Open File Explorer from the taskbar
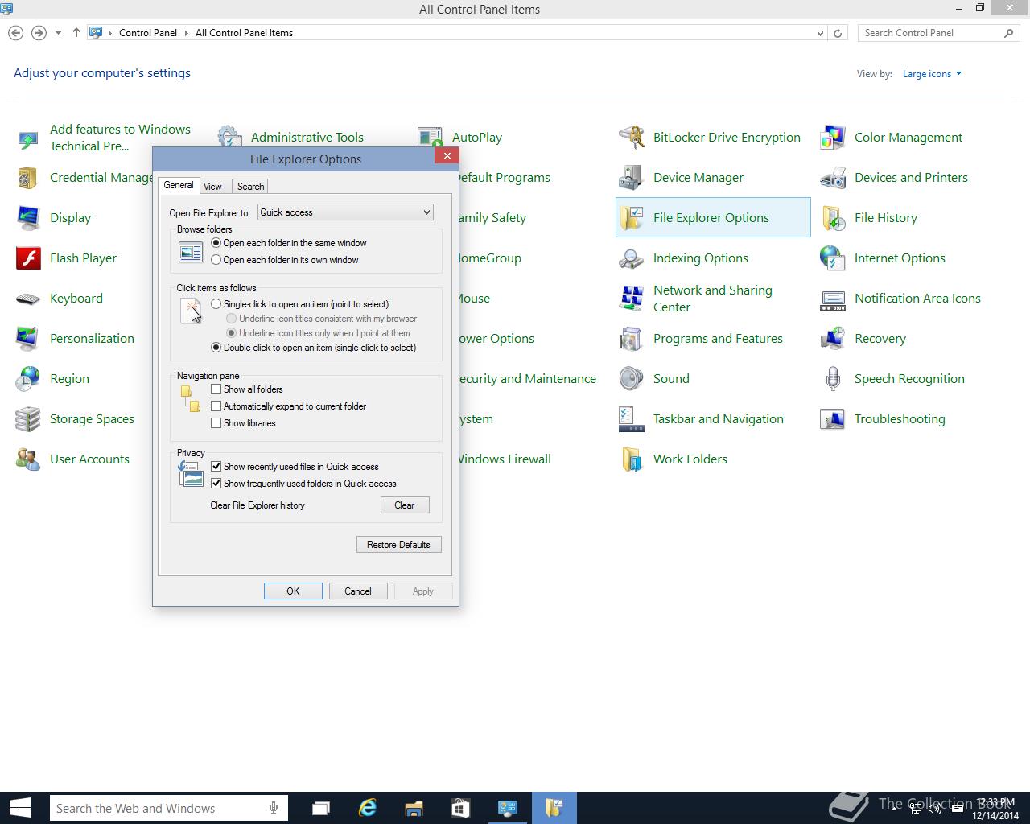This screenshot has width=1030, height=824. coord(414,808)
